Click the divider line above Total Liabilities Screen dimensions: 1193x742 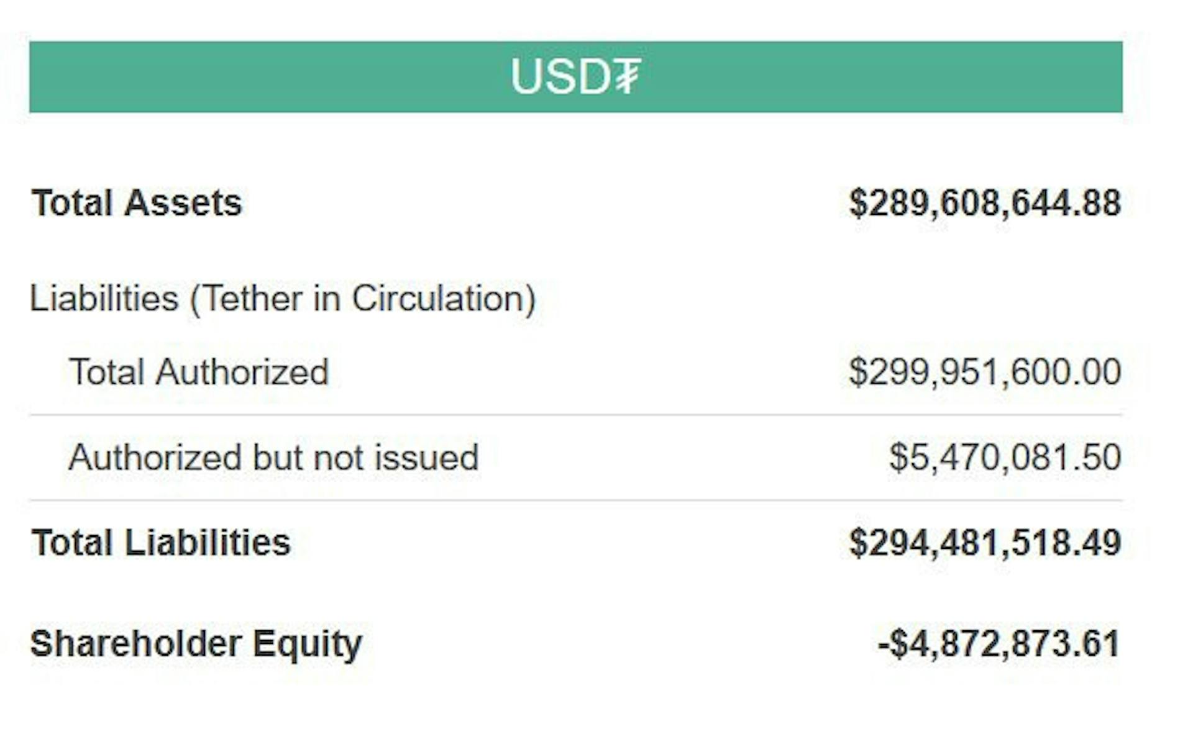576,500
